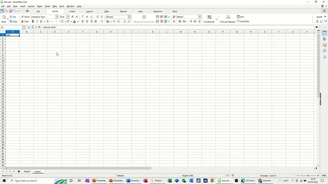The image size is (328, 184).
Task: Format as percent with the % icon
Action: [114, 21]
